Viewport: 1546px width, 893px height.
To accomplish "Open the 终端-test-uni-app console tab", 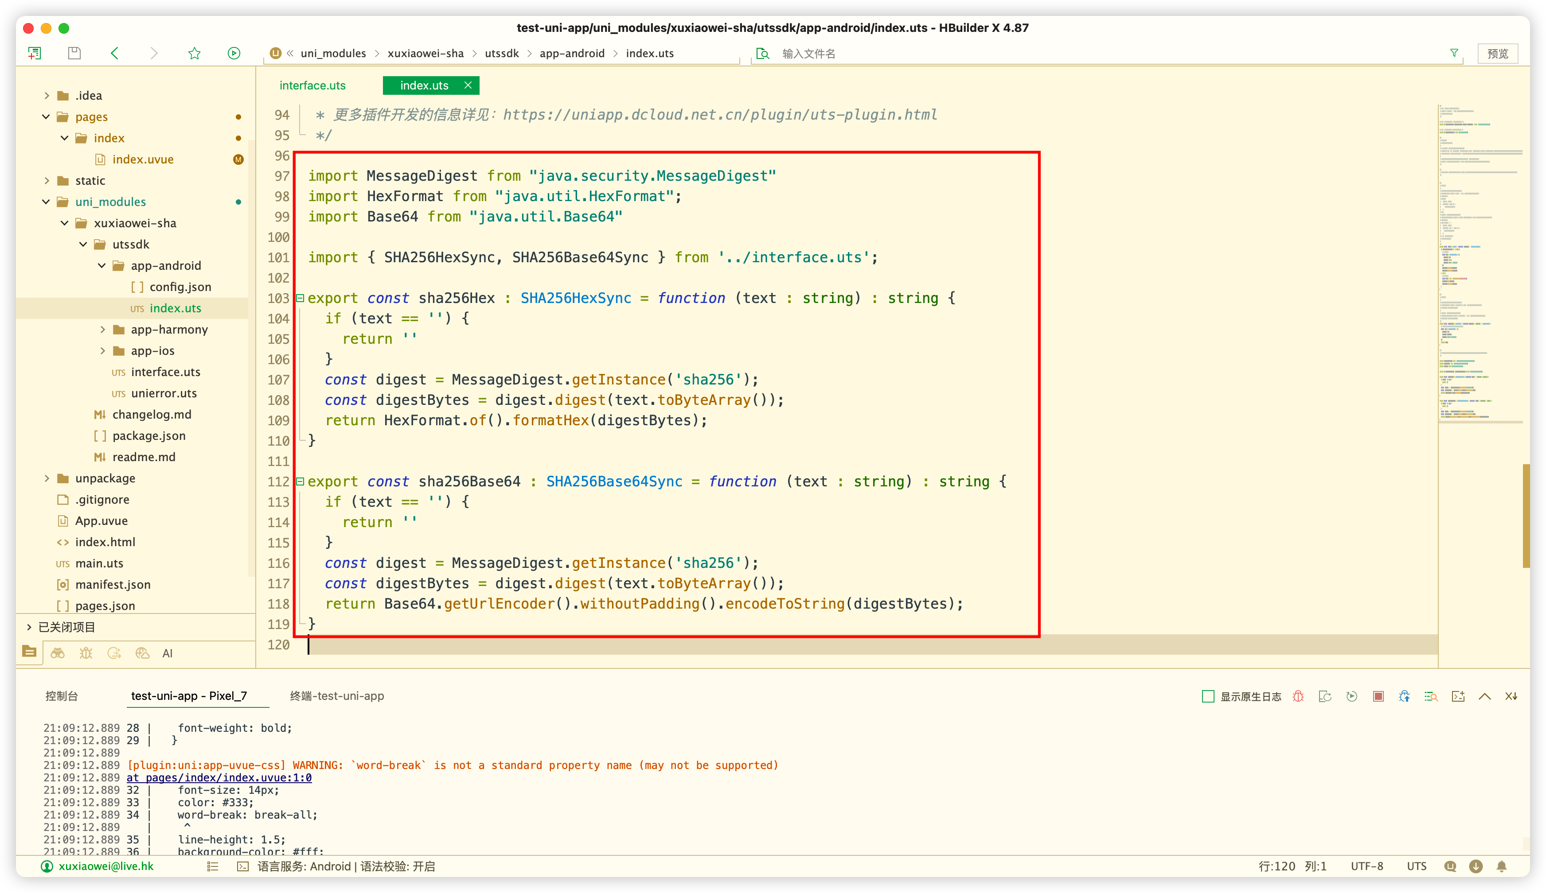I will (337, 695).
